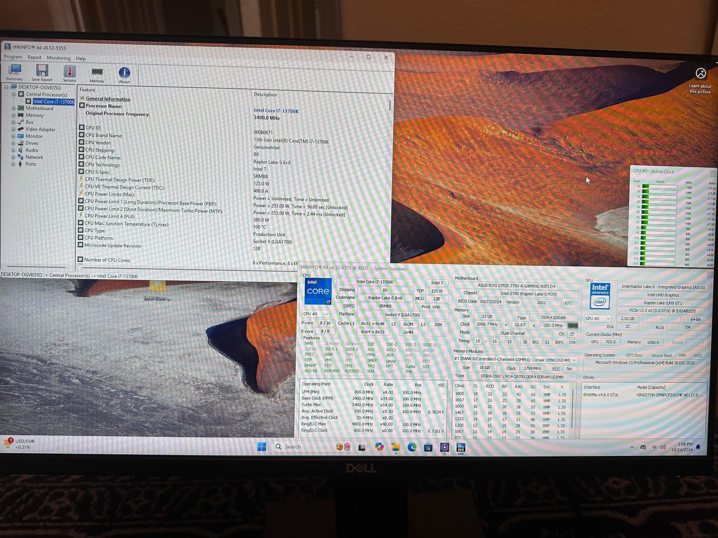718x538 pixels.
Task: Expand the Memory tree node
Action: pos(14,115)
